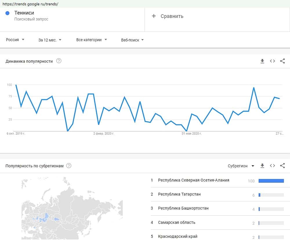Click the blue dot beside Тенниси
This screenshot has width=290, height=240.
tap(8, 13)
